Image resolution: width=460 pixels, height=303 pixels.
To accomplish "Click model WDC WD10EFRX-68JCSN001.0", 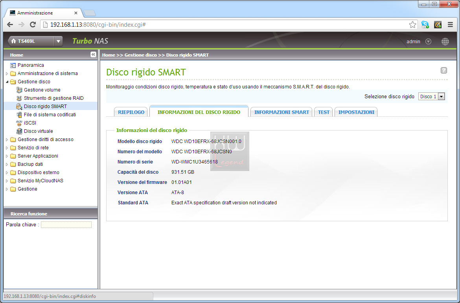I will click(206, 141).
